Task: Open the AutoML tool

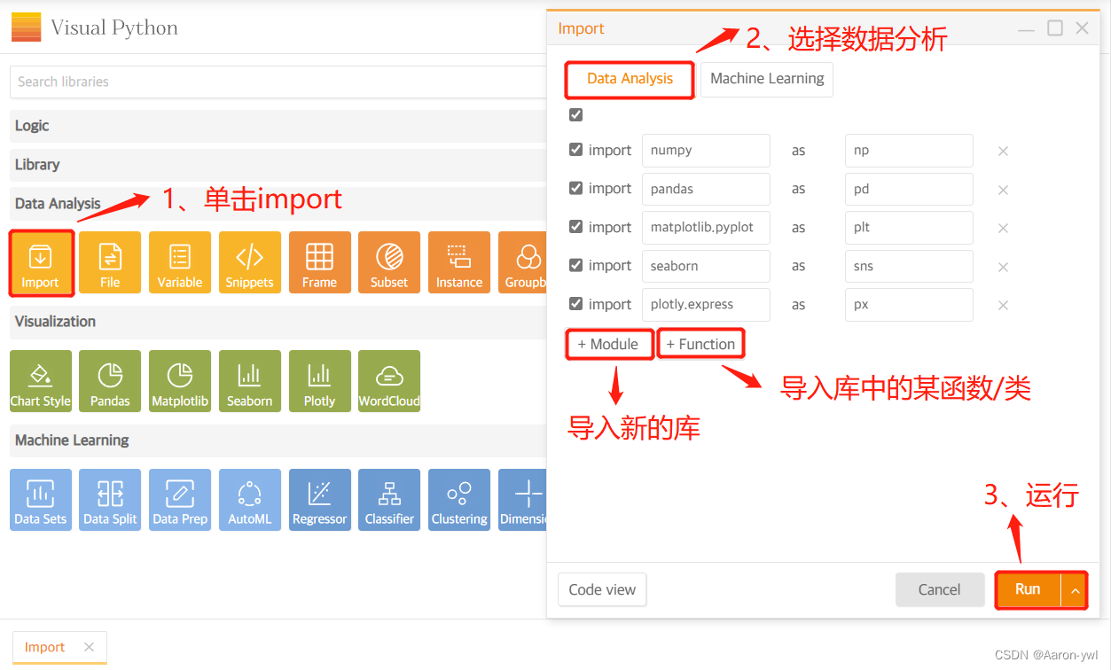Action: coord(249,500)
